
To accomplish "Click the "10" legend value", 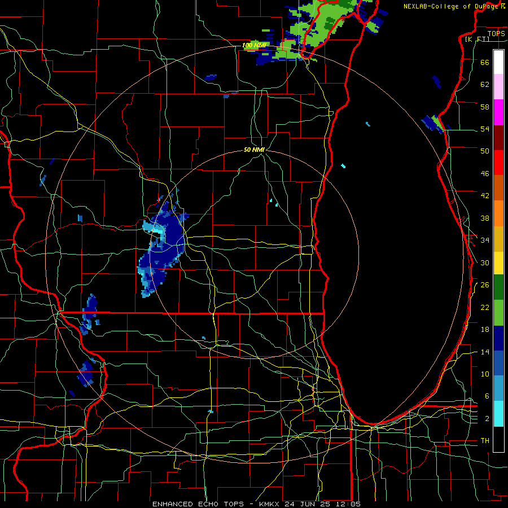I will pyautogui.click(x=485, y=374).
